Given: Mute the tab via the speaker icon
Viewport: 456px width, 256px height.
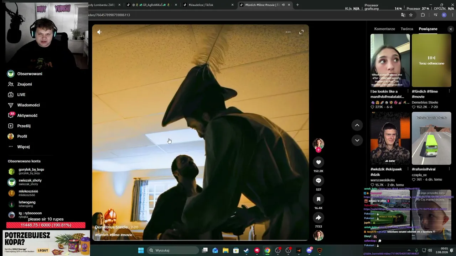Looking at the screenshot, I should click(283, 5).
